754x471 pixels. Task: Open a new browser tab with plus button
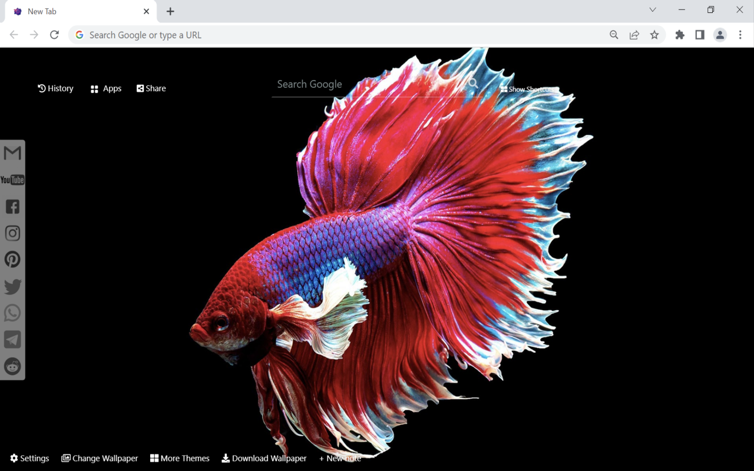[x=170, y=11]
